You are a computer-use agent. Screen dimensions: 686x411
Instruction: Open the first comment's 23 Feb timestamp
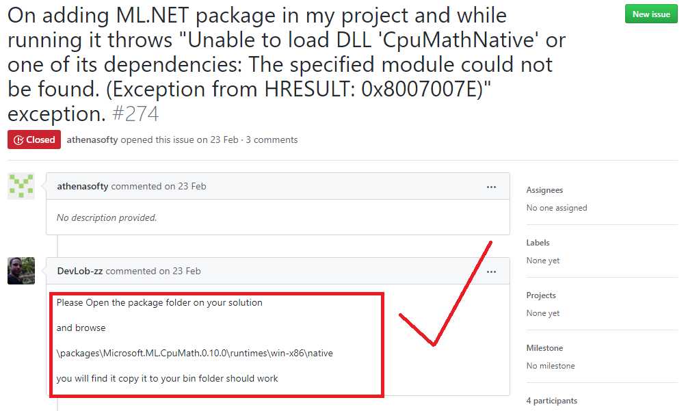point(185,186)
